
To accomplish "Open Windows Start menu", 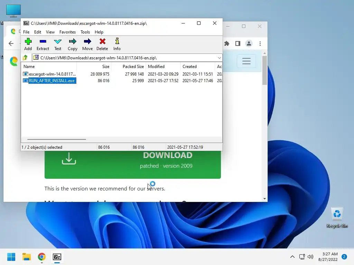I will [x=11, y=257].
